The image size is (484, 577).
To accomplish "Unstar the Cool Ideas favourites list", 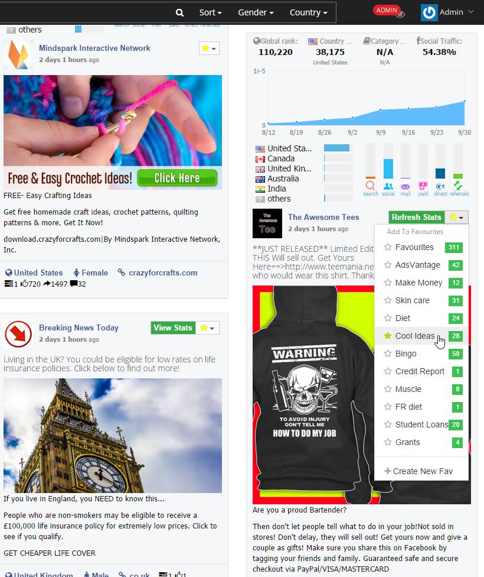I will [x=388, y=336].
